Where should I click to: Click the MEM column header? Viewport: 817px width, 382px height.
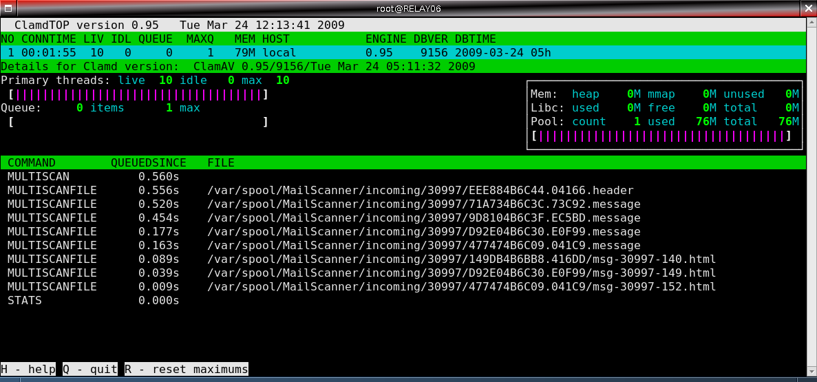click(245, 39)
